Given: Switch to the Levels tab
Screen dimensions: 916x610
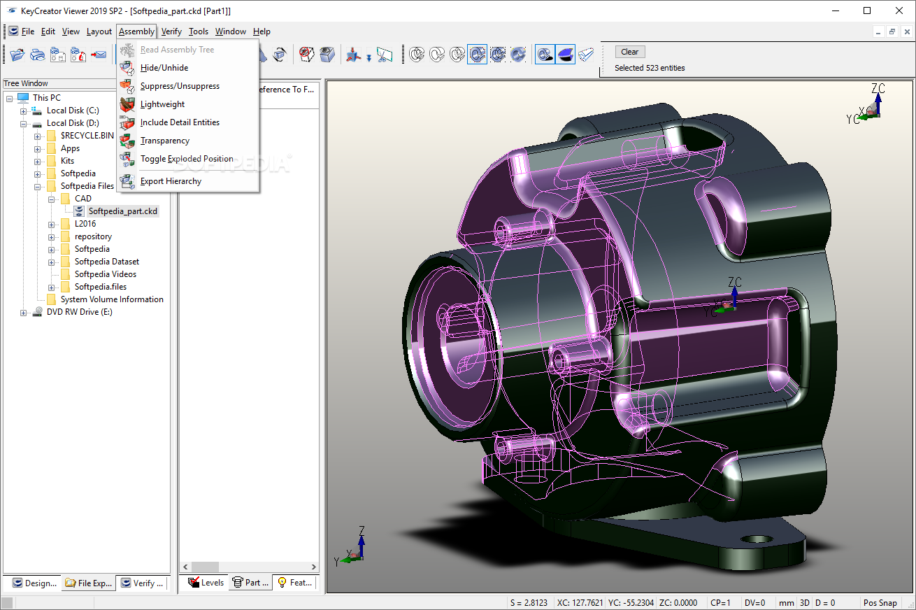Looking at the screenshot, I should click(206, 582).
